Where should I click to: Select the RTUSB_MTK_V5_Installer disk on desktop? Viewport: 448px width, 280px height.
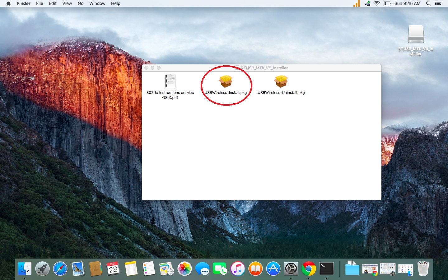416,35
